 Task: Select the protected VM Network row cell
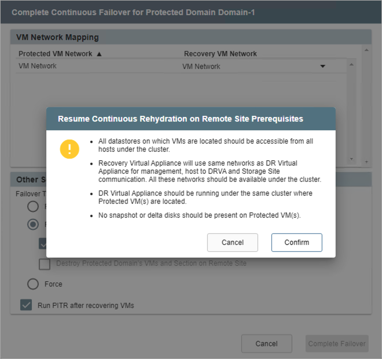click(x=38, y=66)
